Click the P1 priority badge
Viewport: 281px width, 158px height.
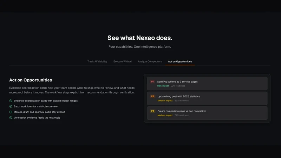[x=152, y=82]
